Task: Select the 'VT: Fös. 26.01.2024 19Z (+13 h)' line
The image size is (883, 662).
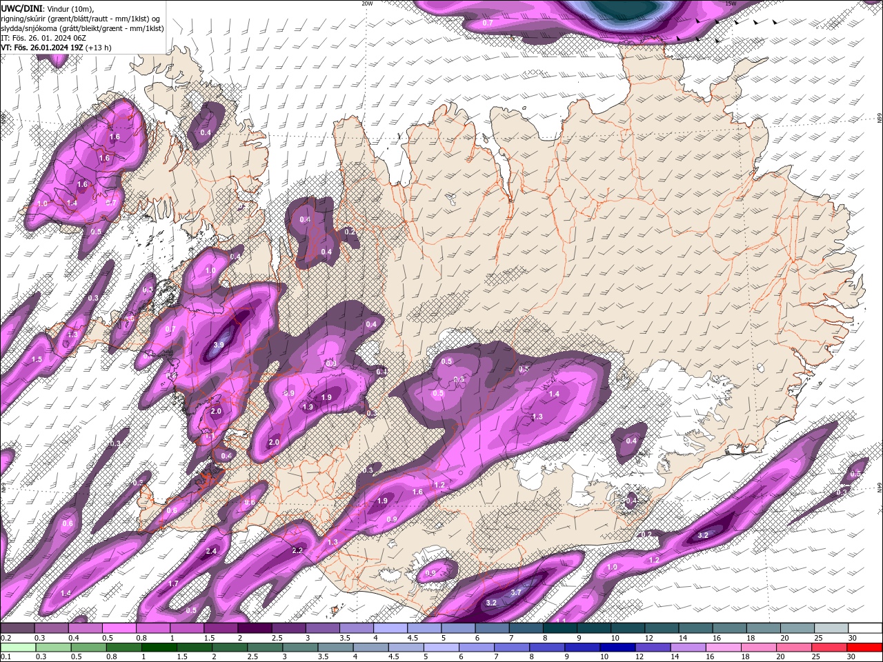Action: pyautogui.click(x=56, y=48)
